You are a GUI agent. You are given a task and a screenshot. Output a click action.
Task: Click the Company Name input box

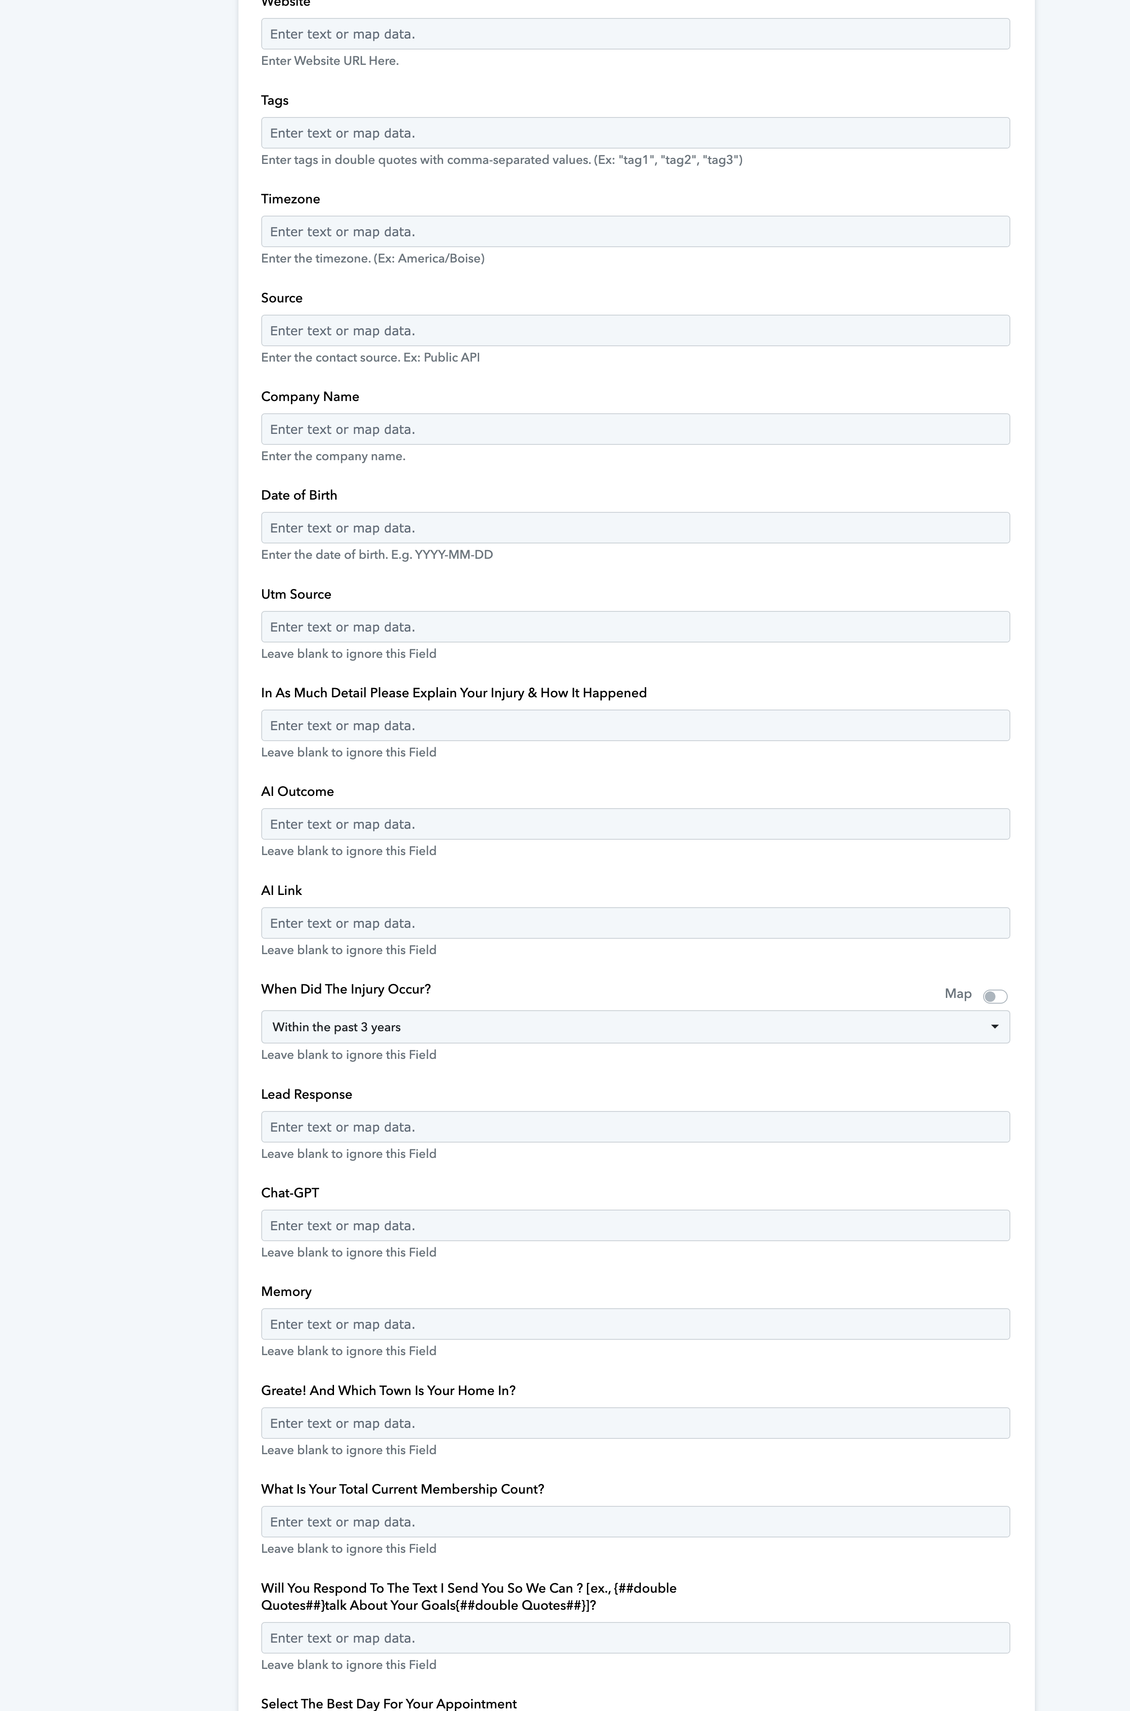[x=635, y=430]
